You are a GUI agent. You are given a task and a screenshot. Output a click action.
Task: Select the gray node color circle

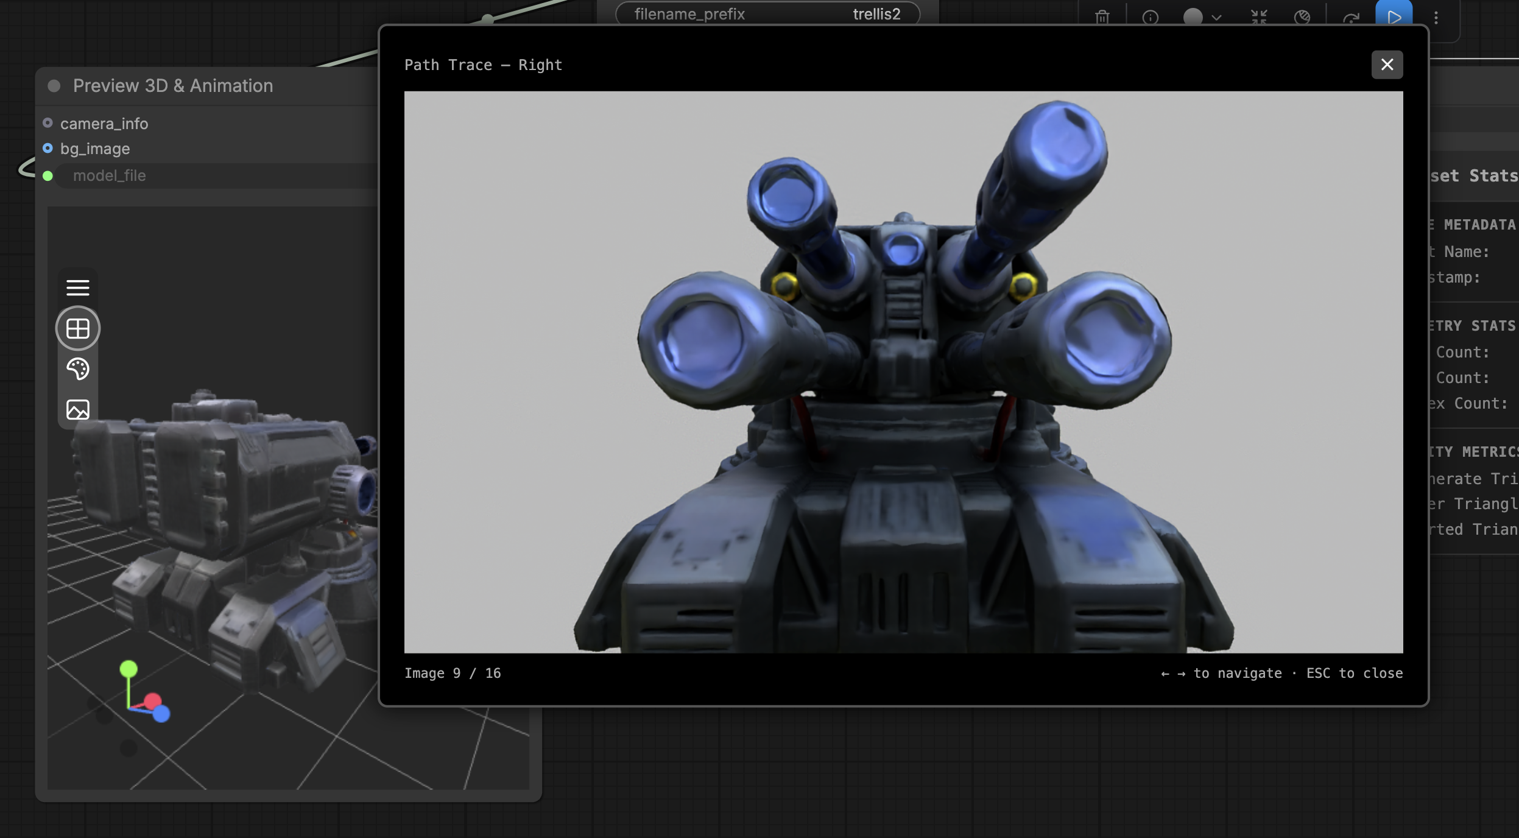tap(1193, 17)
